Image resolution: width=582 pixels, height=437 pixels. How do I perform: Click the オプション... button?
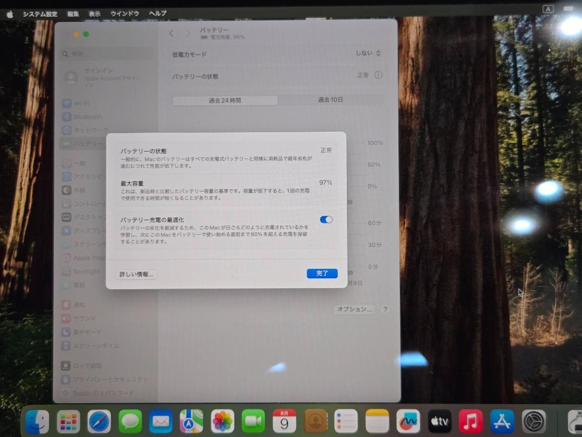[x=353, y=310]
